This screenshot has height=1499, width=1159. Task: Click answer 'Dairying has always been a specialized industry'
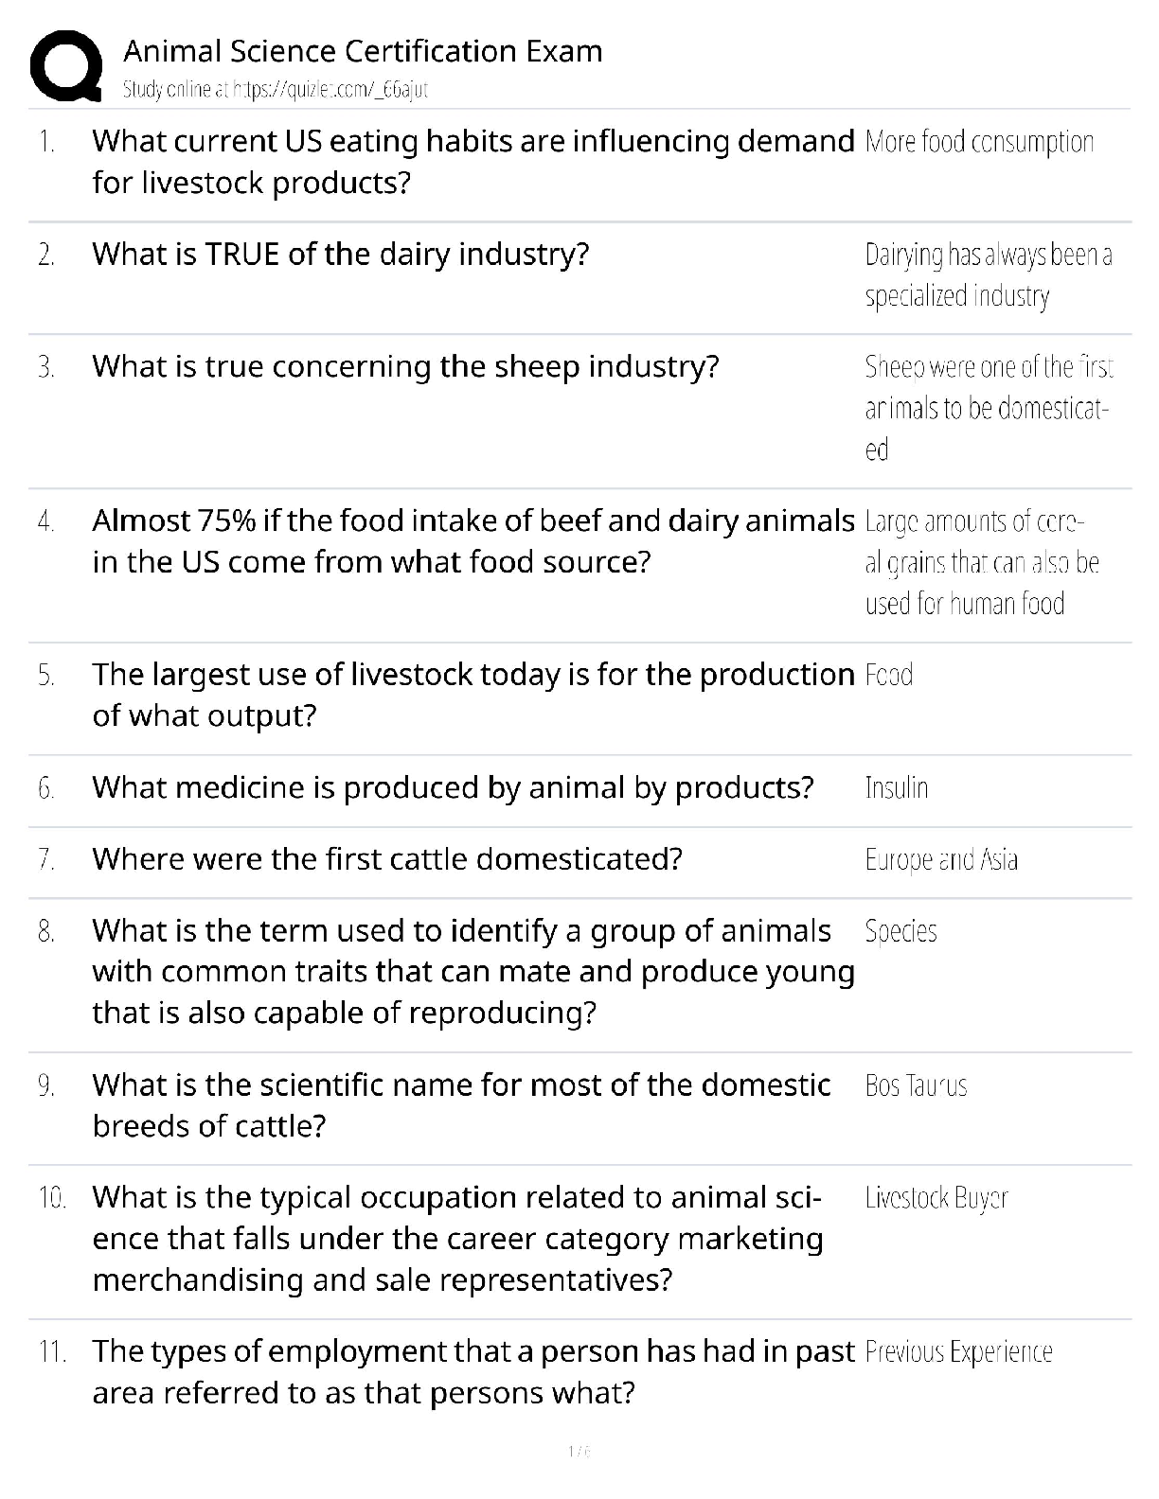click(988, 275)
